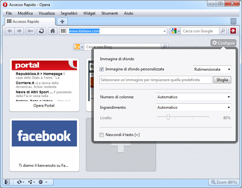Screen dimensions: 242x188
Task: Open the Widget menu
Action: (x=89, y=13)
